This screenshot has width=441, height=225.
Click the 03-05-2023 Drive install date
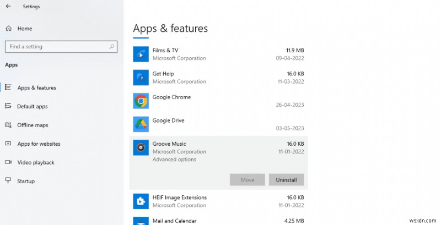point(290,128)
